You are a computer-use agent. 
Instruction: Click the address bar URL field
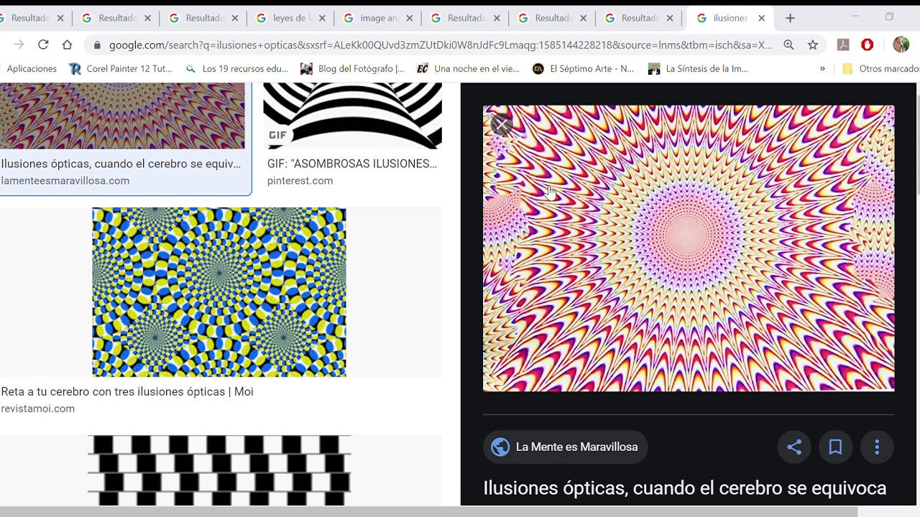pyautogui.click(x=441, y=45)
